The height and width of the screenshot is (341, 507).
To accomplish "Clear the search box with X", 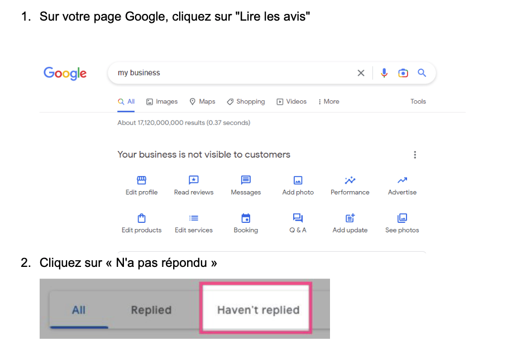I will pos(361,73).
